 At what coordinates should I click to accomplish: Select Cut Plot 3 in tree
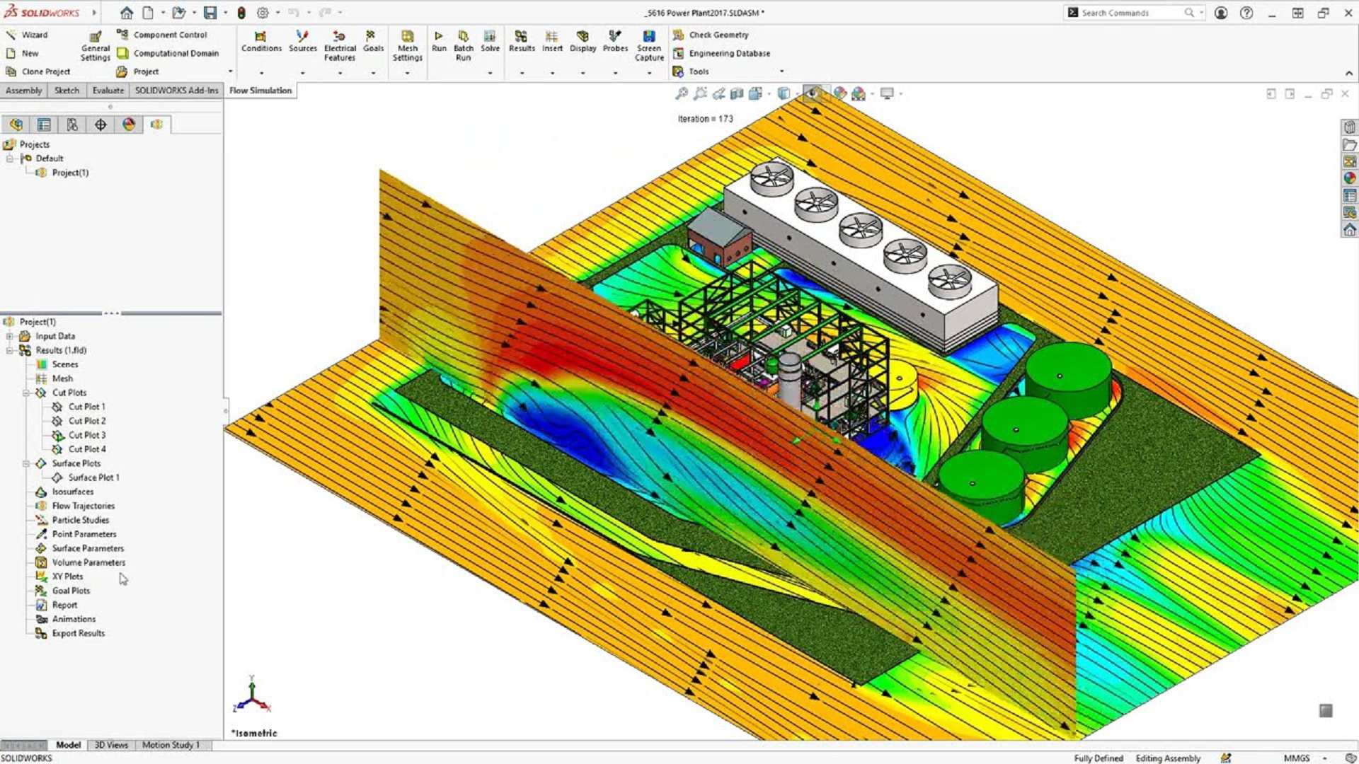[86, 435]
